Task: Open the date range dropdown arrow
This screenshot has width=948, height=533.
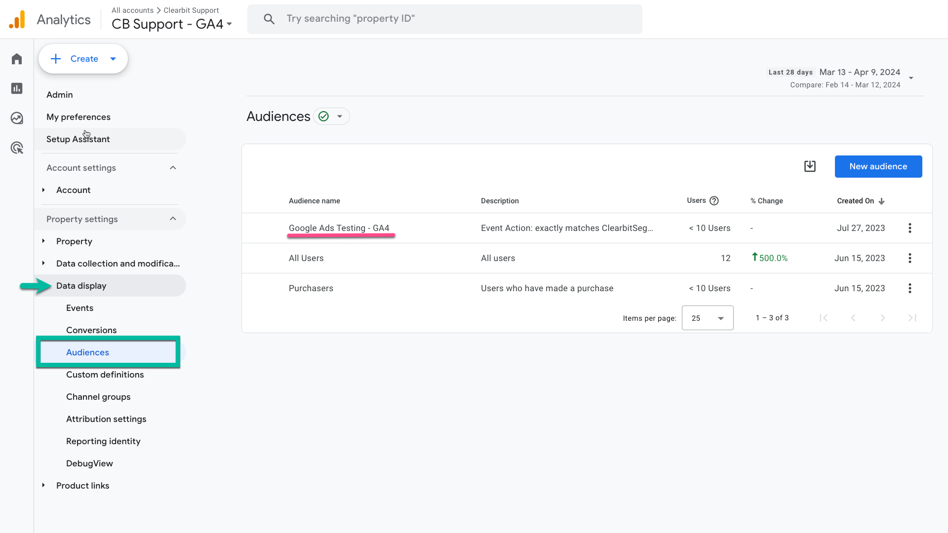Action: click(x=911, y=78)
